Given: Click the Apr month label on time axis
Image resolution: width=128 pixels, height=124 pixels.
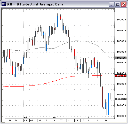Looking at the screenshot, I should click(90, 118).
